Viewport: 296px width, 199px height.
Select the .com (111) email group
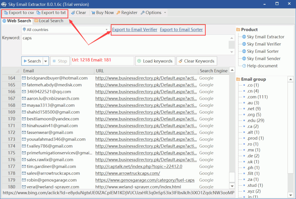[257, 97]
